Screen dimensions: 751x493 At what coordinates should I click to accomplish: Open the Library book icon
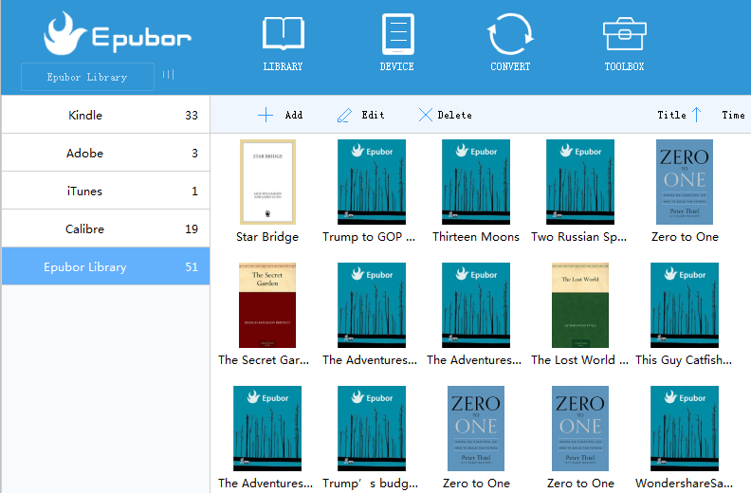283,34
